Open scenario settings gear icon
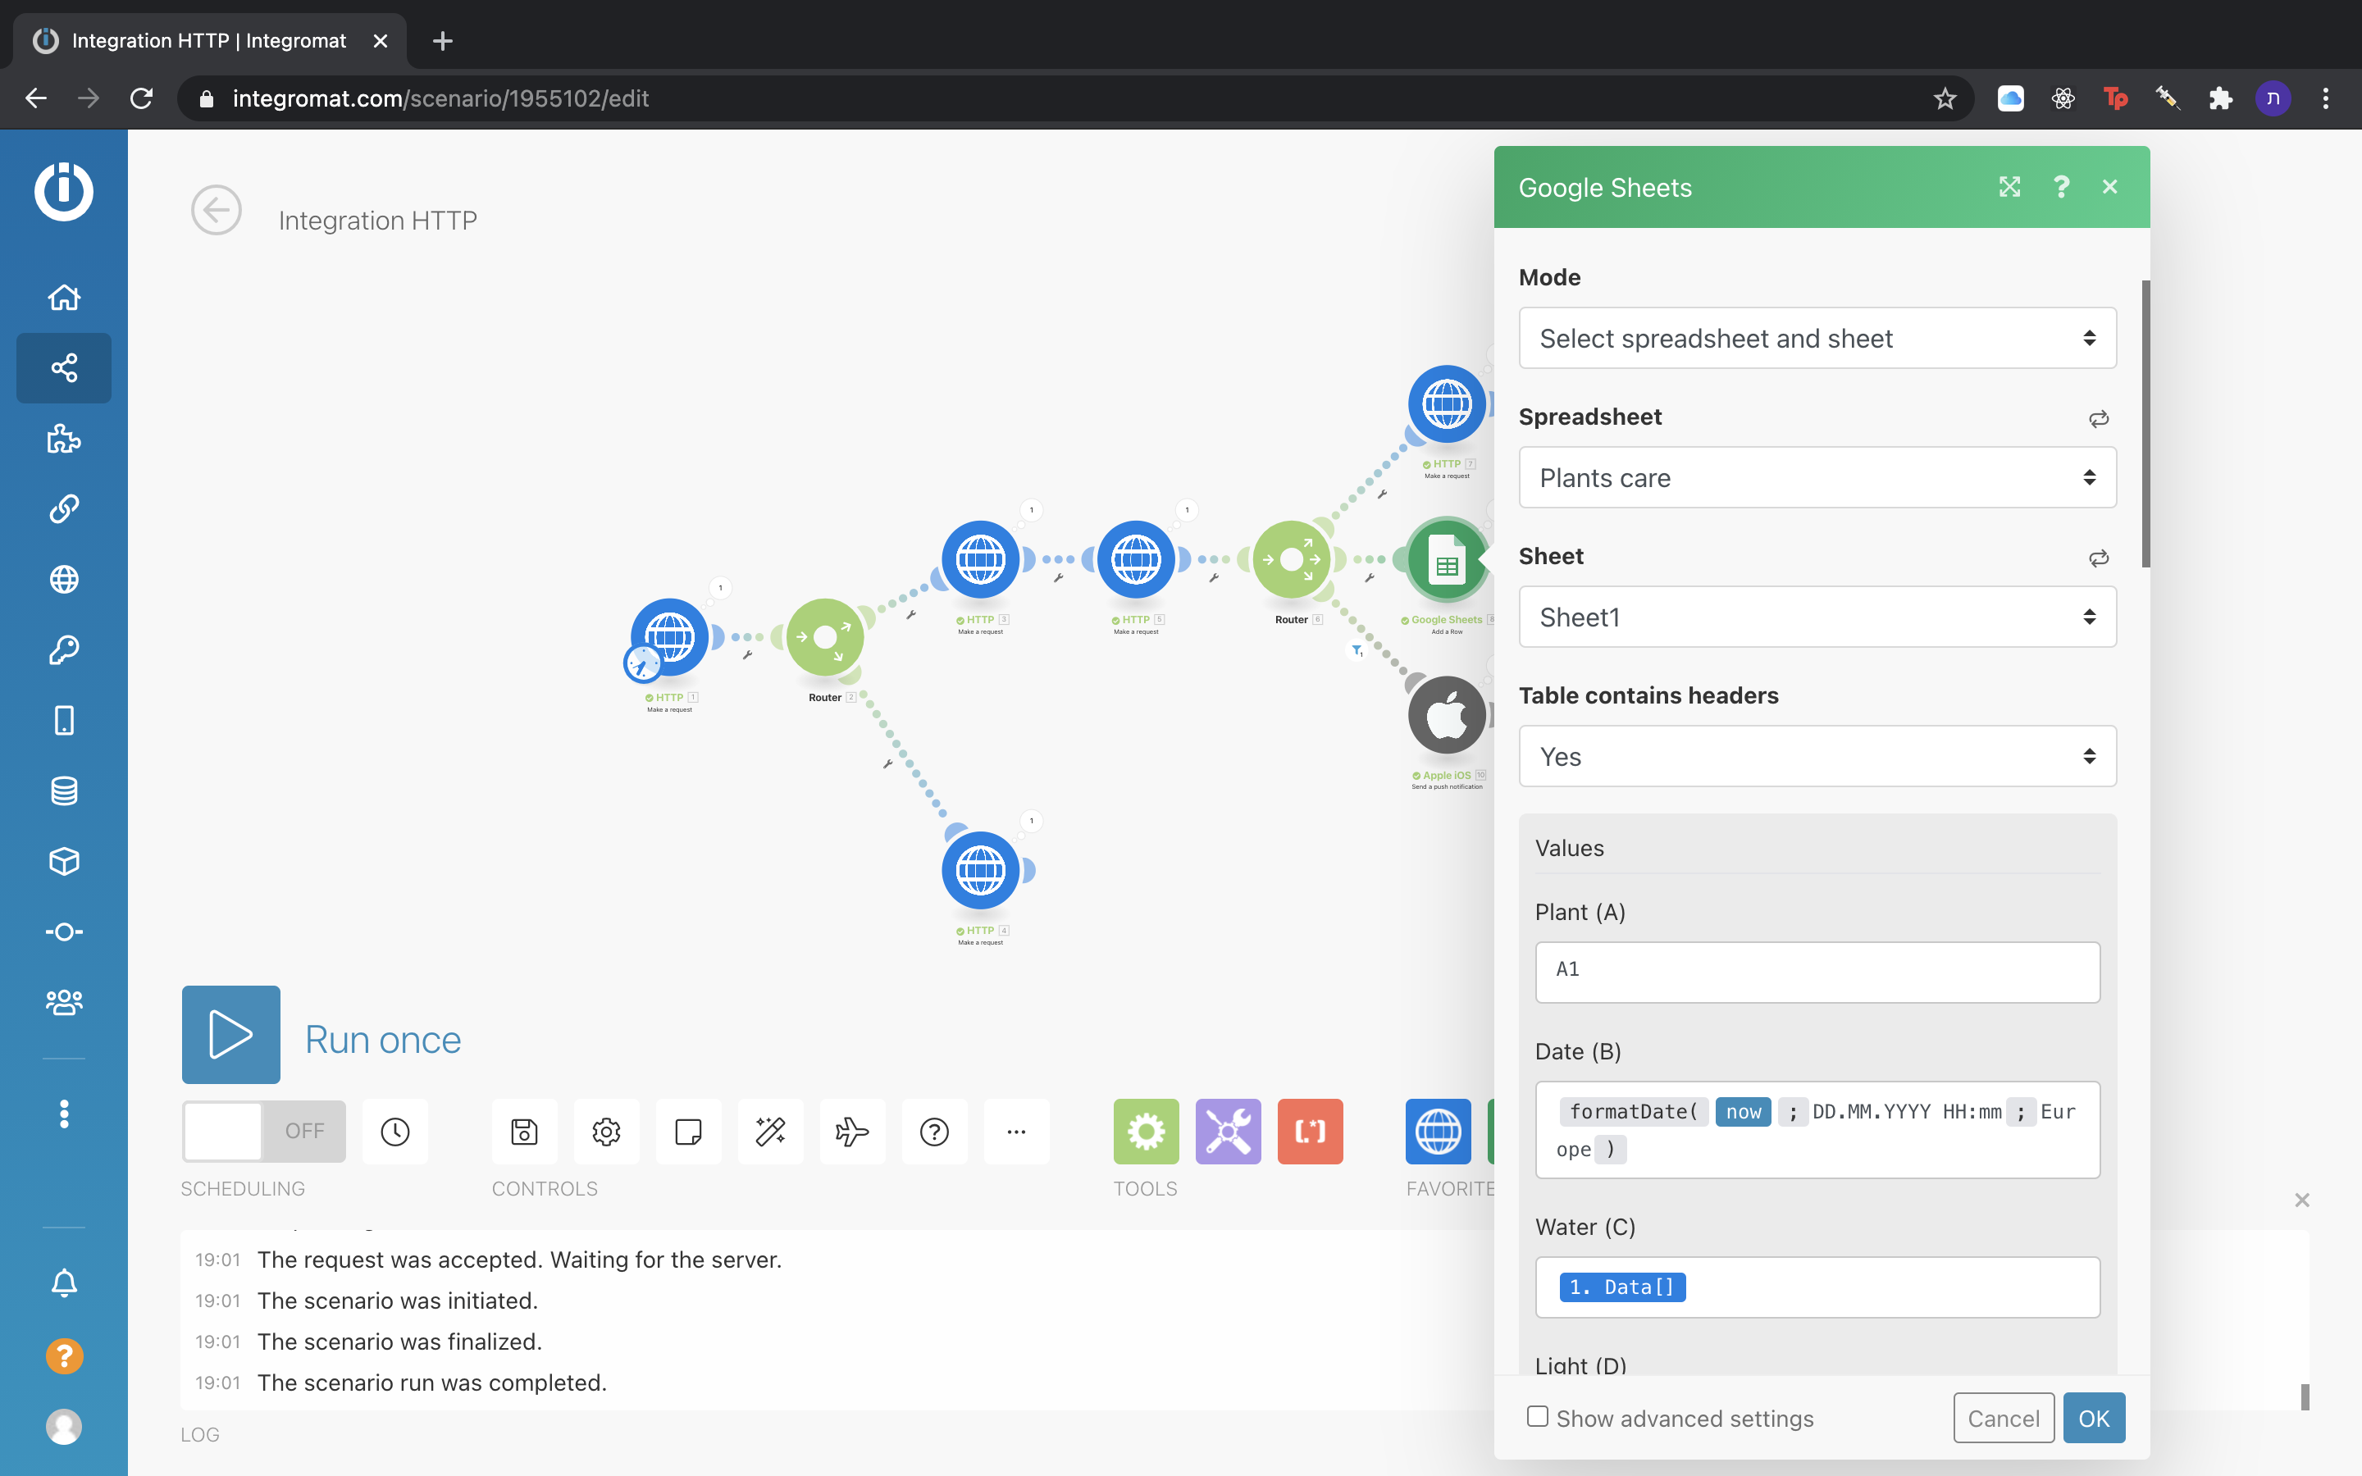Screen dimensions: 2362x1476 pos(606,1131)
